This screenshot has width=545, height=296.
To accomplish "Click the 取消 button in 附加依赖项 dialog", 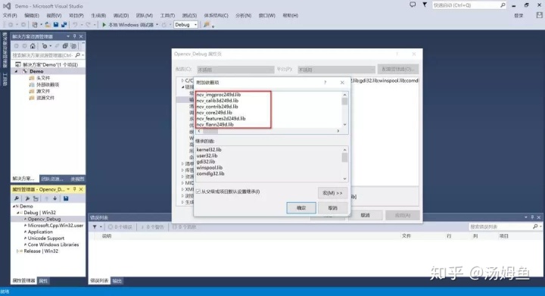I will point(332,208).
